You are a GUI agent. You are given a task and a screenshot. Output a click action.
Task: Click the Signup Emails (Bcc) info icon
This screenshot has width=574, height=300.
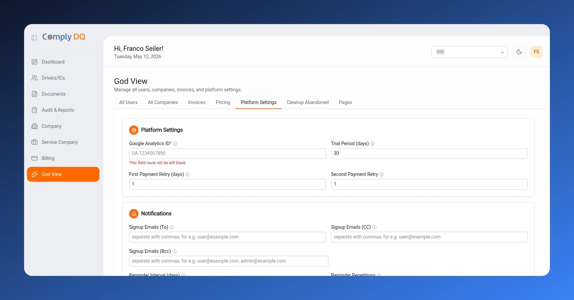point(174,252)
